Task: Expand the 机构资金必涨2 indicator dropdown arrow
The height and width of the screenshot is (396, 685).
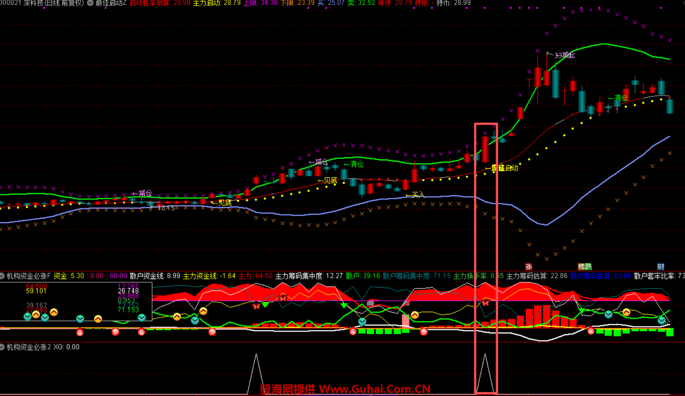Action: click(2, 347)
